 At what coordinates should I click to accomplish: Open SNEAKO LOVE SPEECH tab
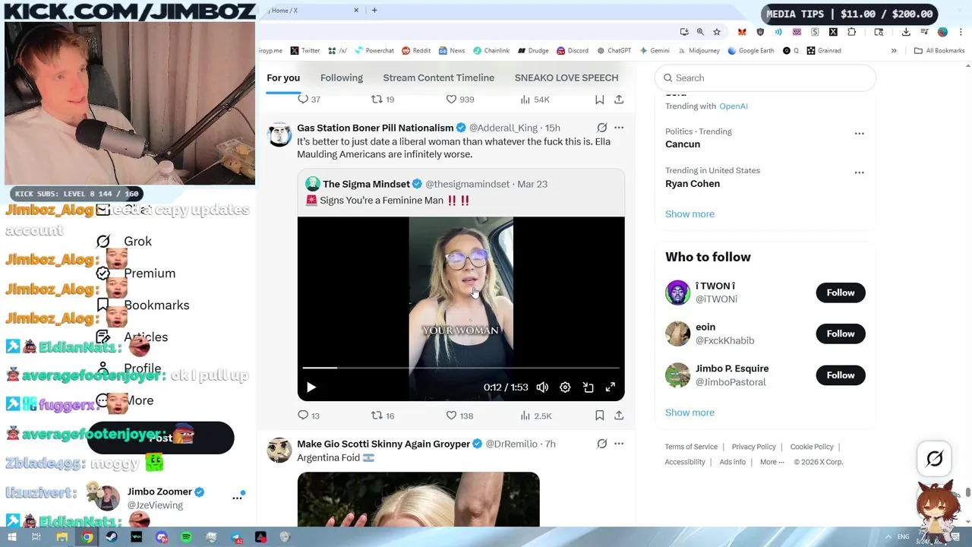(x=566, y=77)
